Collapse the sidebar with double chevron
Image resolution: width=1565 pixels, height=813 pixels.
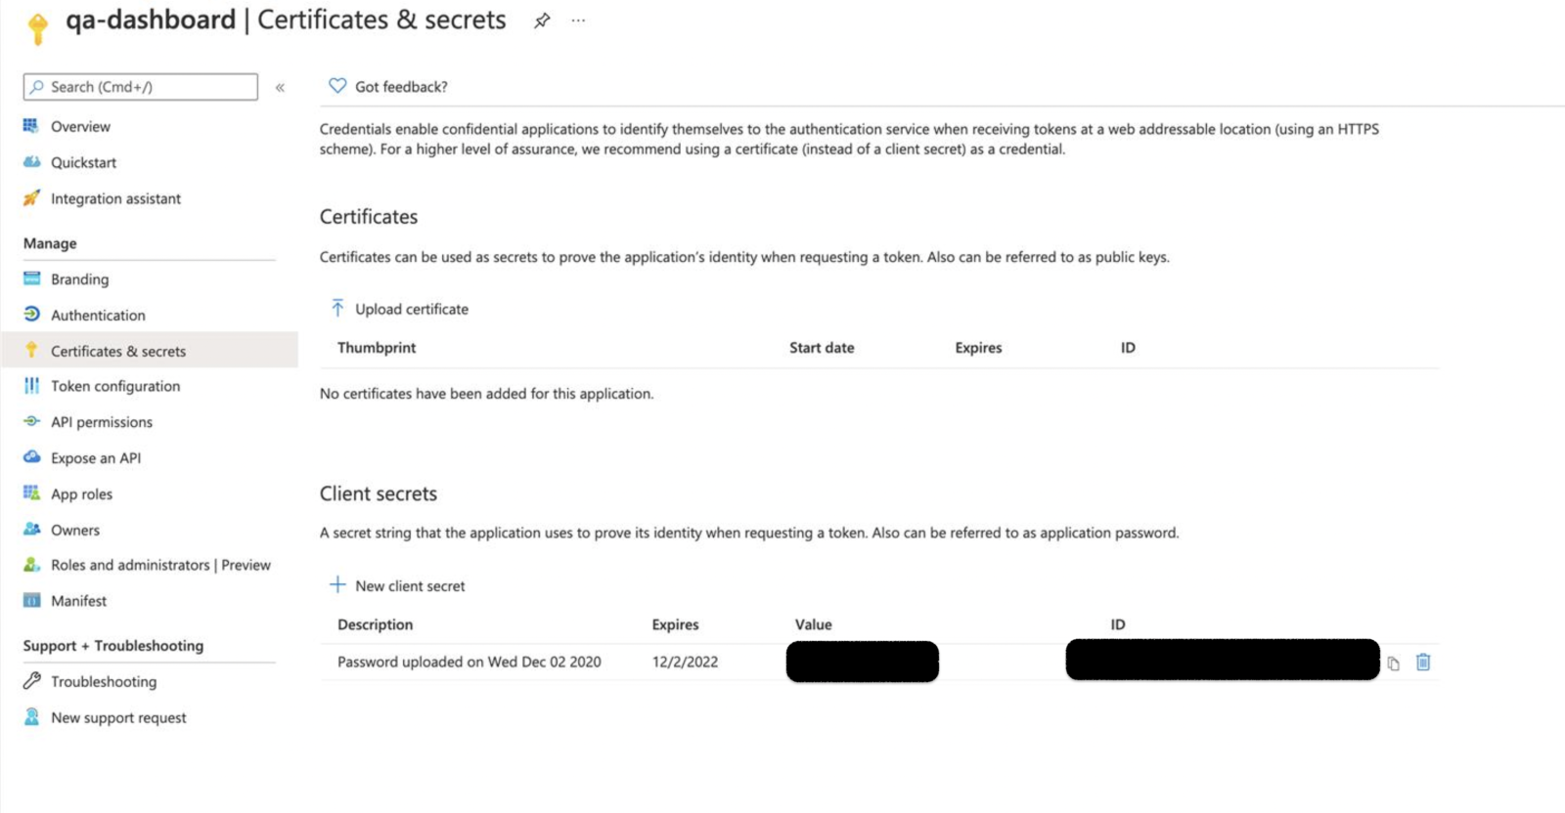point(280,87)
